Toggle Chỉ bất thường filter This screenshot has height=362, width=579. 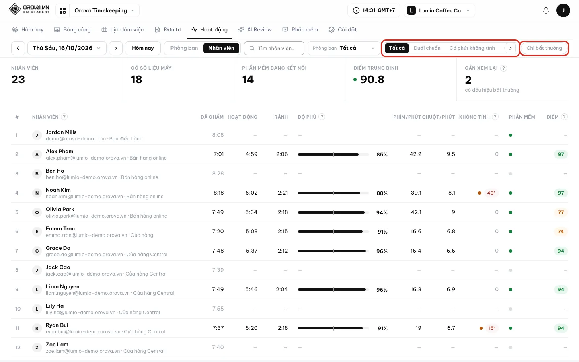coord(544,48)
